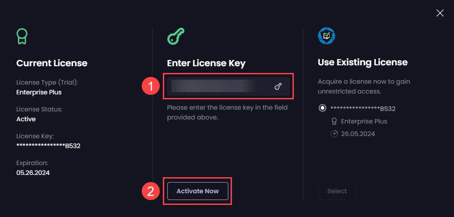Click the 26.05.2024 date in the existing license
Image resolution: width=454 pixels, height=217 pixels.
[x=358, y=134]
